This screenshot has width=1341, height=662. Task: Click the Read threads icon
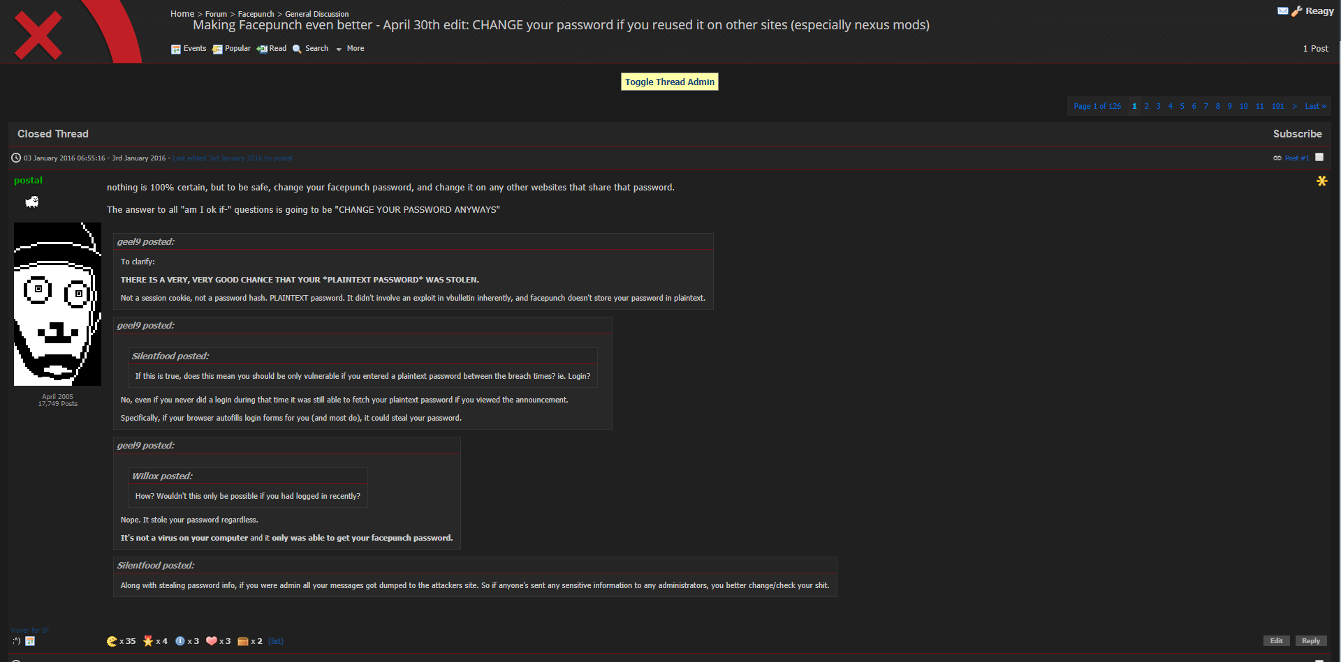click(262, 49)
